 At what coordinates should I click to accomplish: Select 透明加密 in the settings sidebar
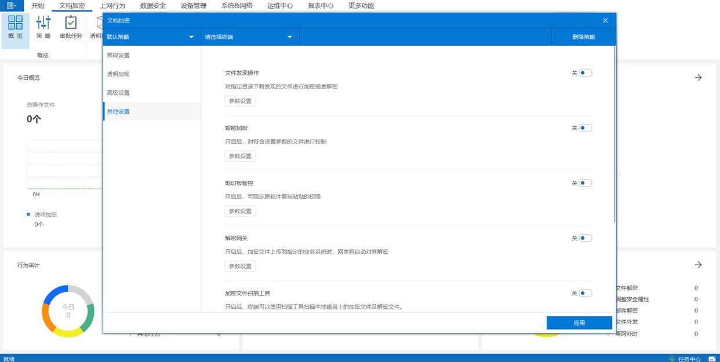[x=118, y=74]
